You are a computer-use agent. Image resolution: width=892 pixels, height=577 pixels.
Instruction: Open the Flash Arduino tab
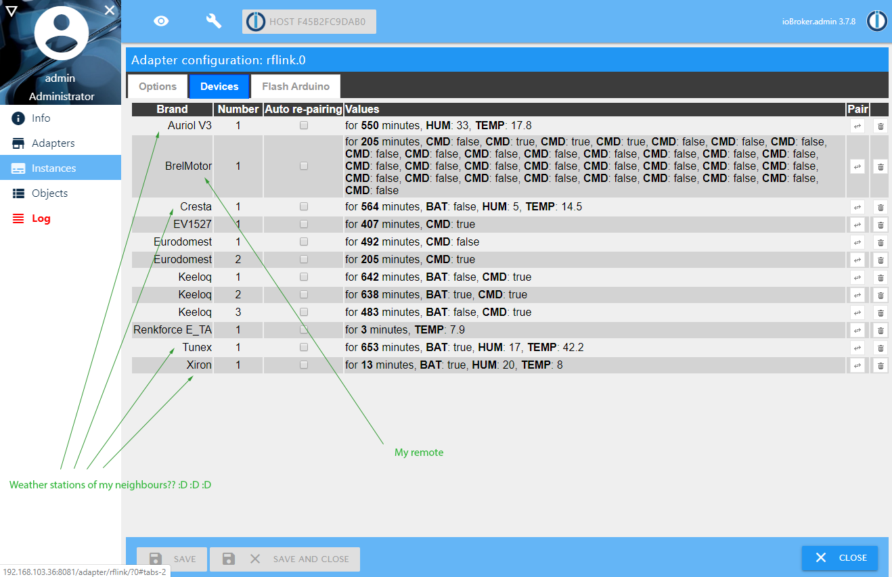[296, 87]
